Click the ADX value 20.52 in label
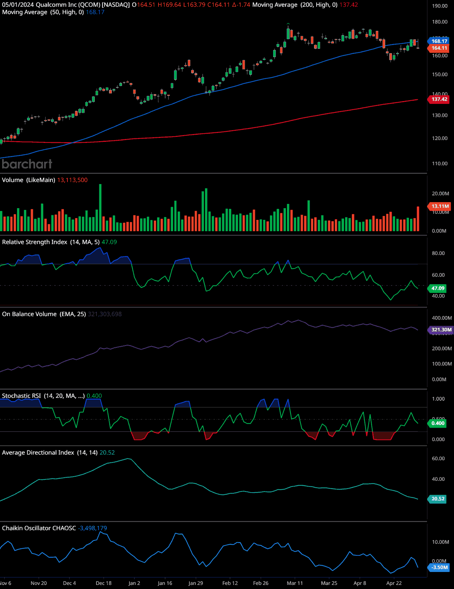 coord(107,452)
